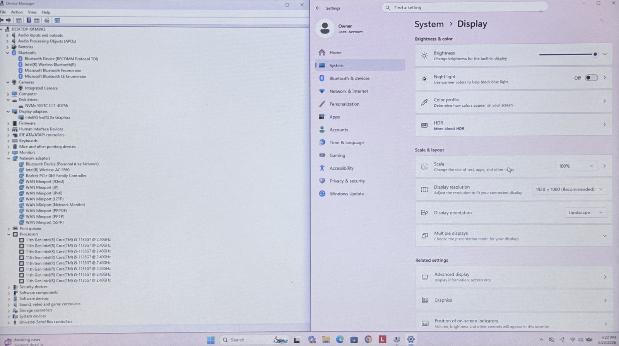This screenshot has height=346, width=619.
Task: Collapse the Network adapters category
Action: point(9,159)
